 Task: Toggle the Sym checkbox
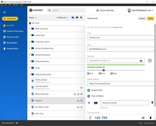click(x=112, y=73)
